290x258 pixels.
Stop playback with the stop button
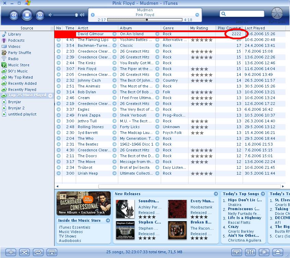tap(27, 15)
